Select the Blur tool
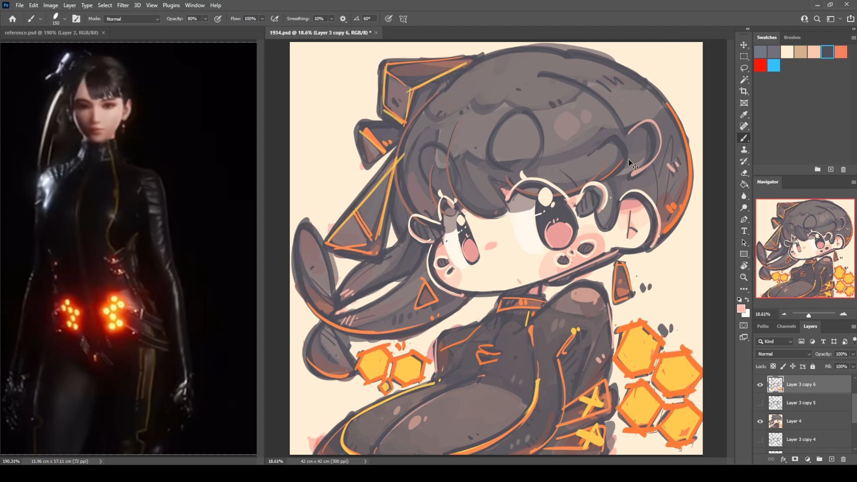Screen dimensions: 857x482 (744, 196)
